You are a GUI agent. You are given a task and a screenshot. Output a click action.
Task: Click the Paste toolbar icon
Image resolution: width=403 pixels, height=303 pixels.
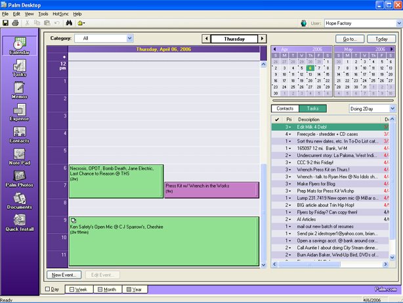[47, 23]
